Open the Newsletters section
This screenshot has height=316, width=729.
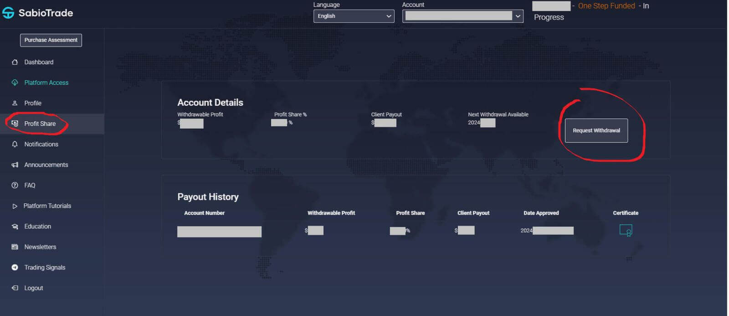(x=40, y=247)
